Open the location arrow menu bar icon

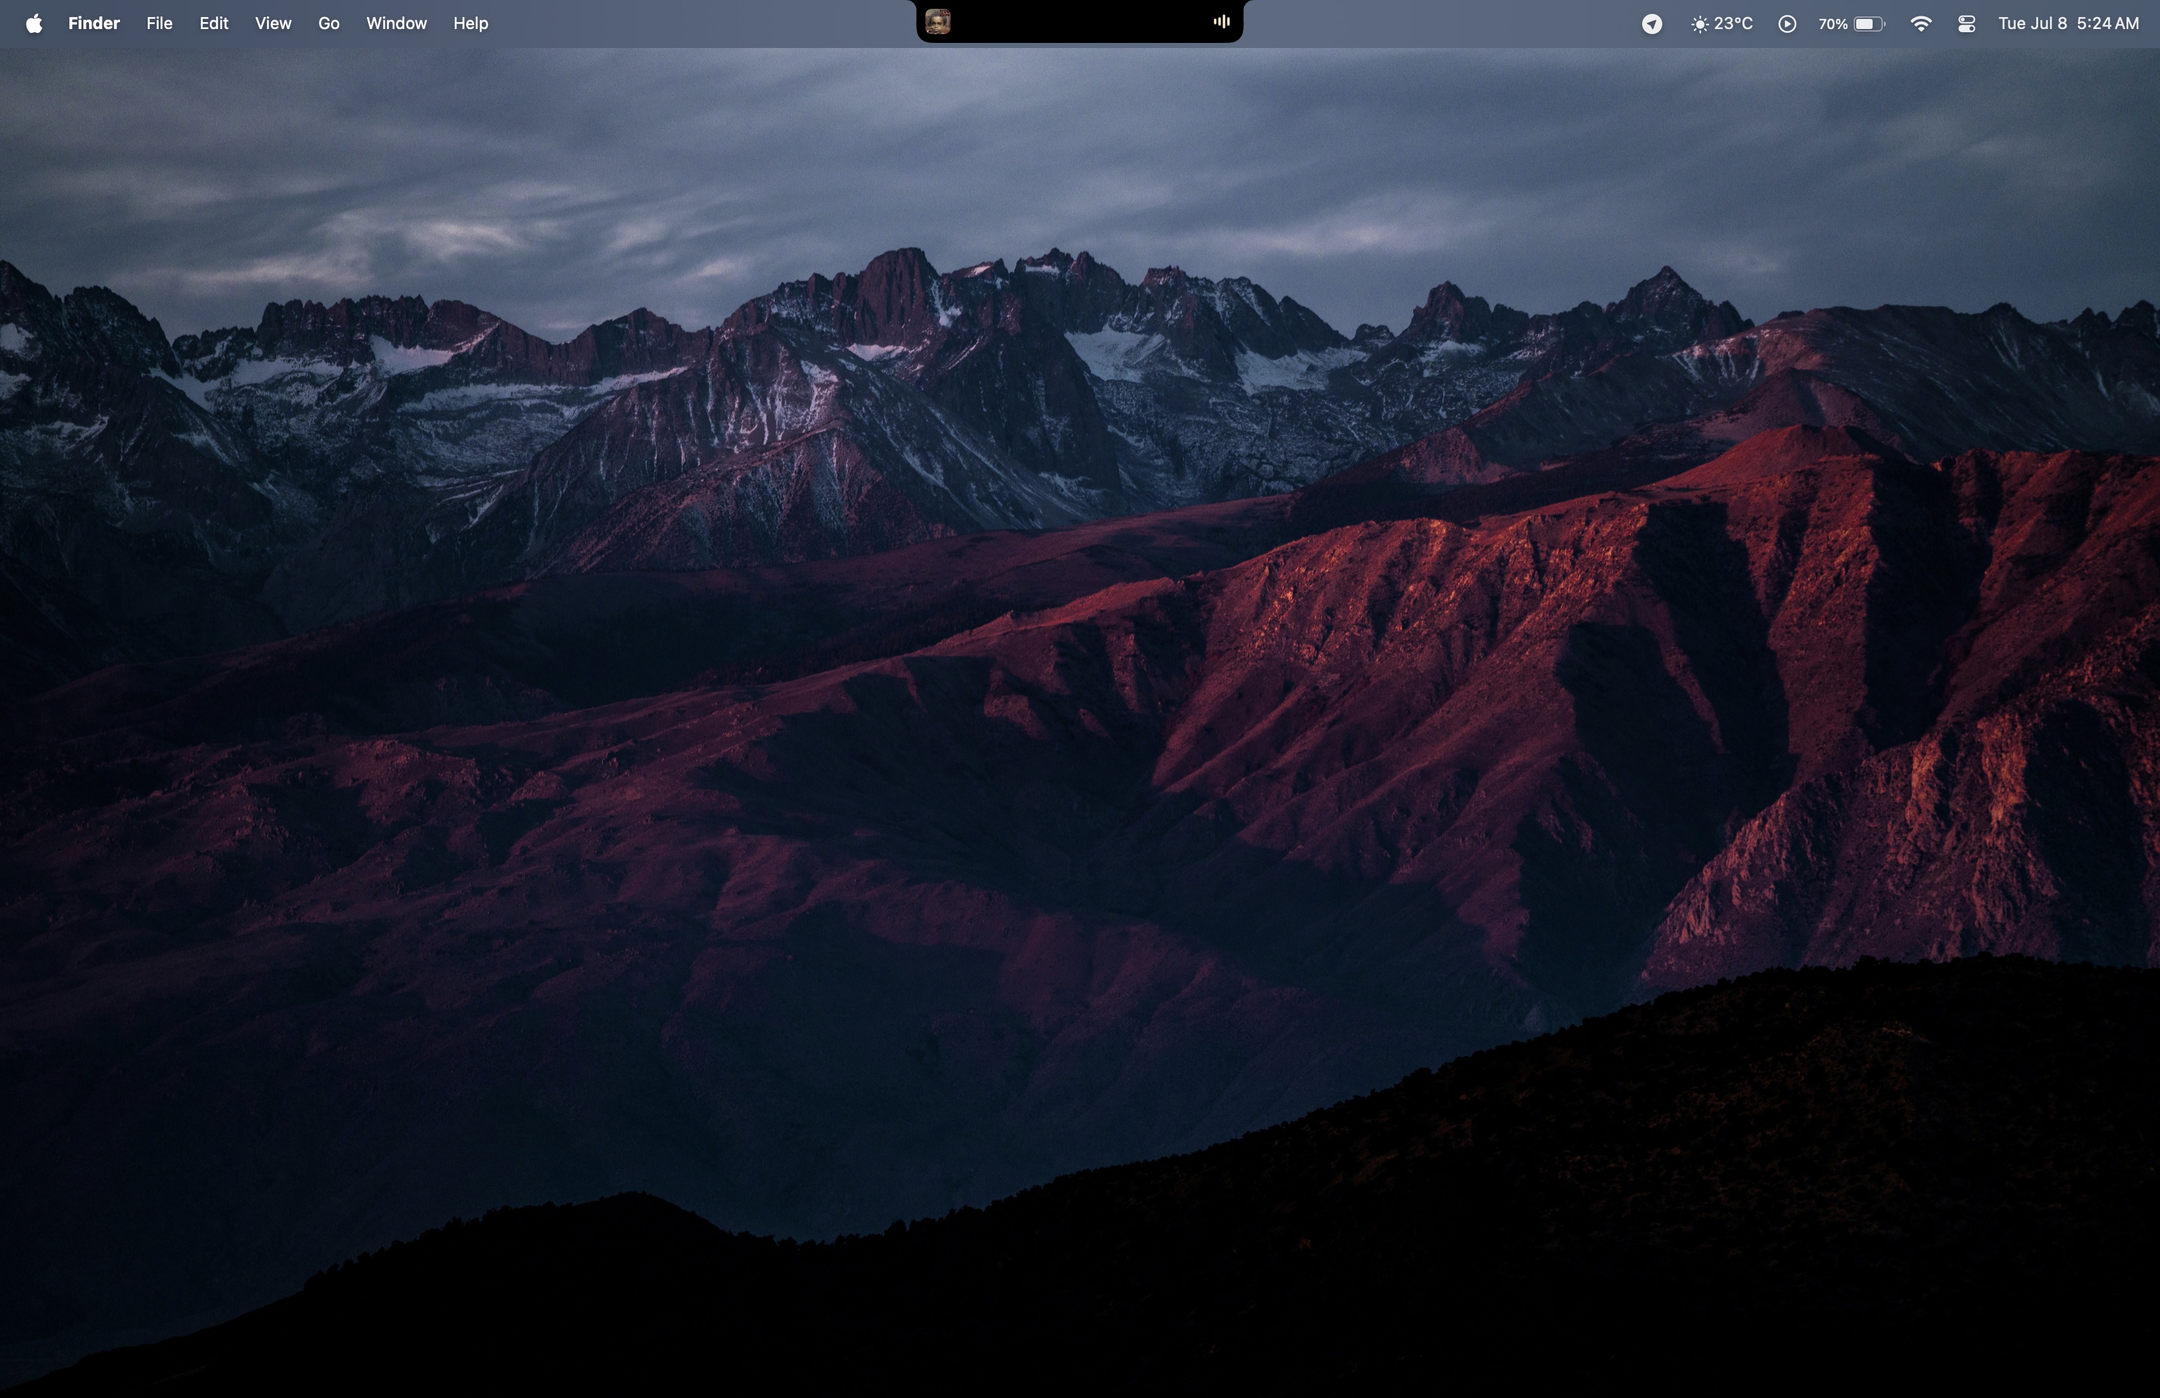pos(1652,25)
